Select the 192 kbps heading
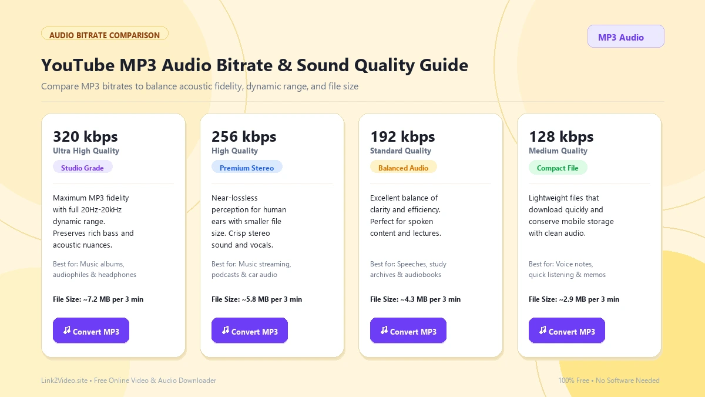705x397 pixels. (x=402, y=136)
